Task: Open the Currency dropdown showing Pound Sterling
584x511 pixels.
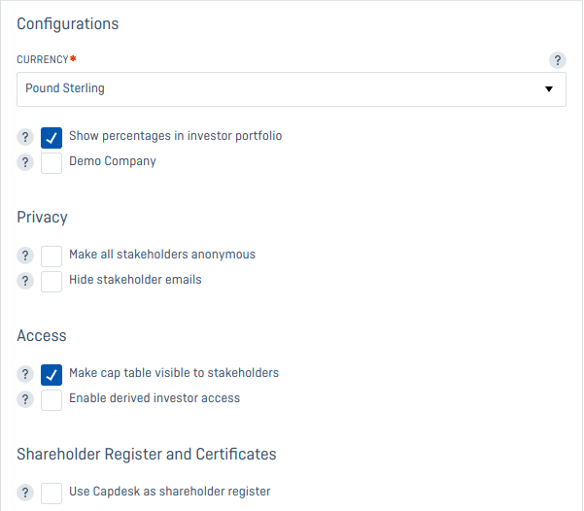Action: point(292,89)
